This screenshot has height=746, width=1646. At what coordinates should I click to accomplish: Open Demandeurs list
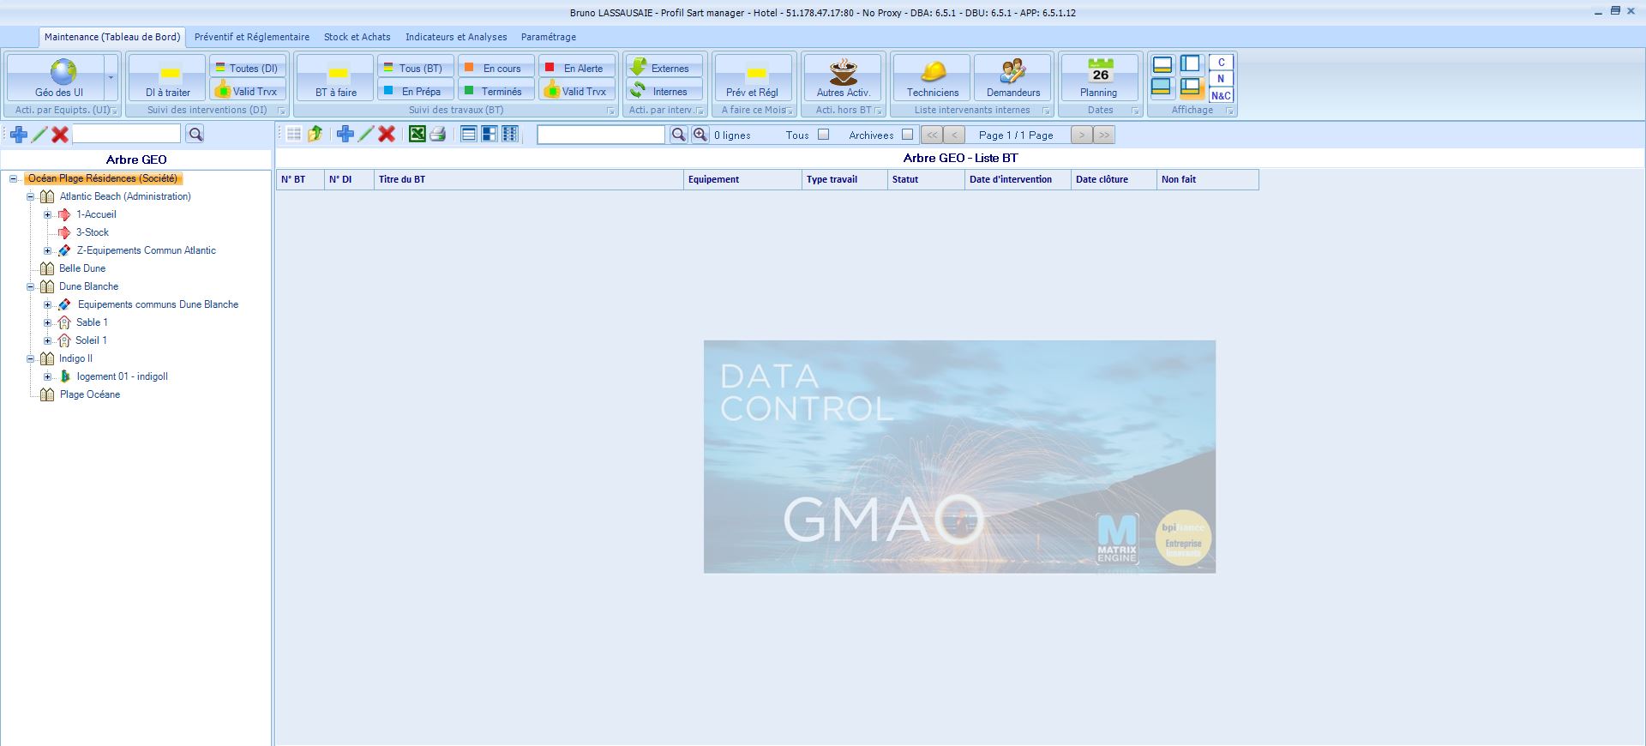pyautogui.click(x=1013, y=78)
